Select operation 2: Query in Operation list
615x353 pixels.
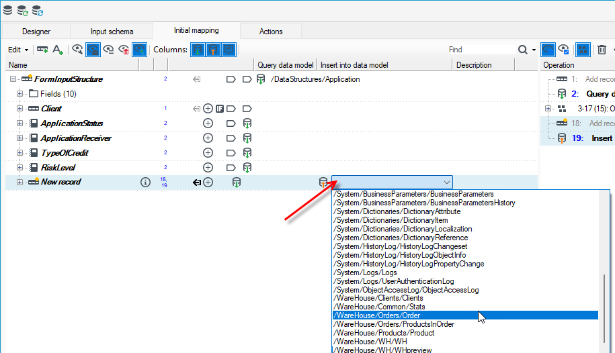click(x=593, y=94)
